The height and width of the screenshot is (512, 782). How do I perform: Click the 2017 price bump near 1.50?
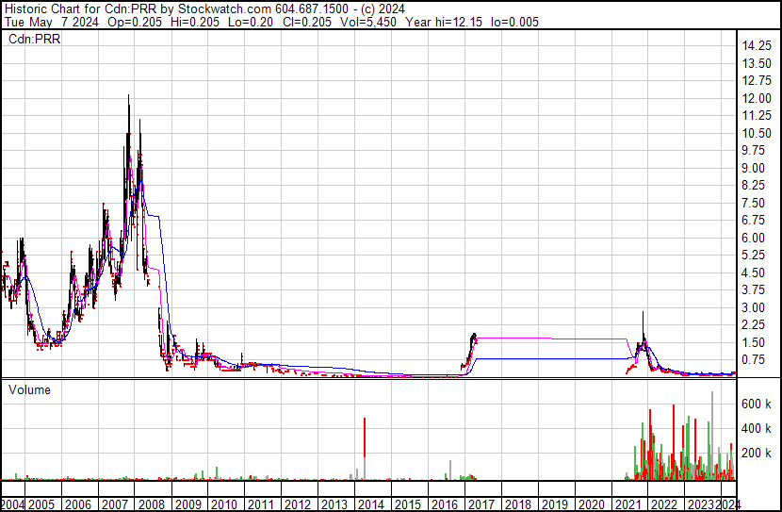tap(473, 336)
